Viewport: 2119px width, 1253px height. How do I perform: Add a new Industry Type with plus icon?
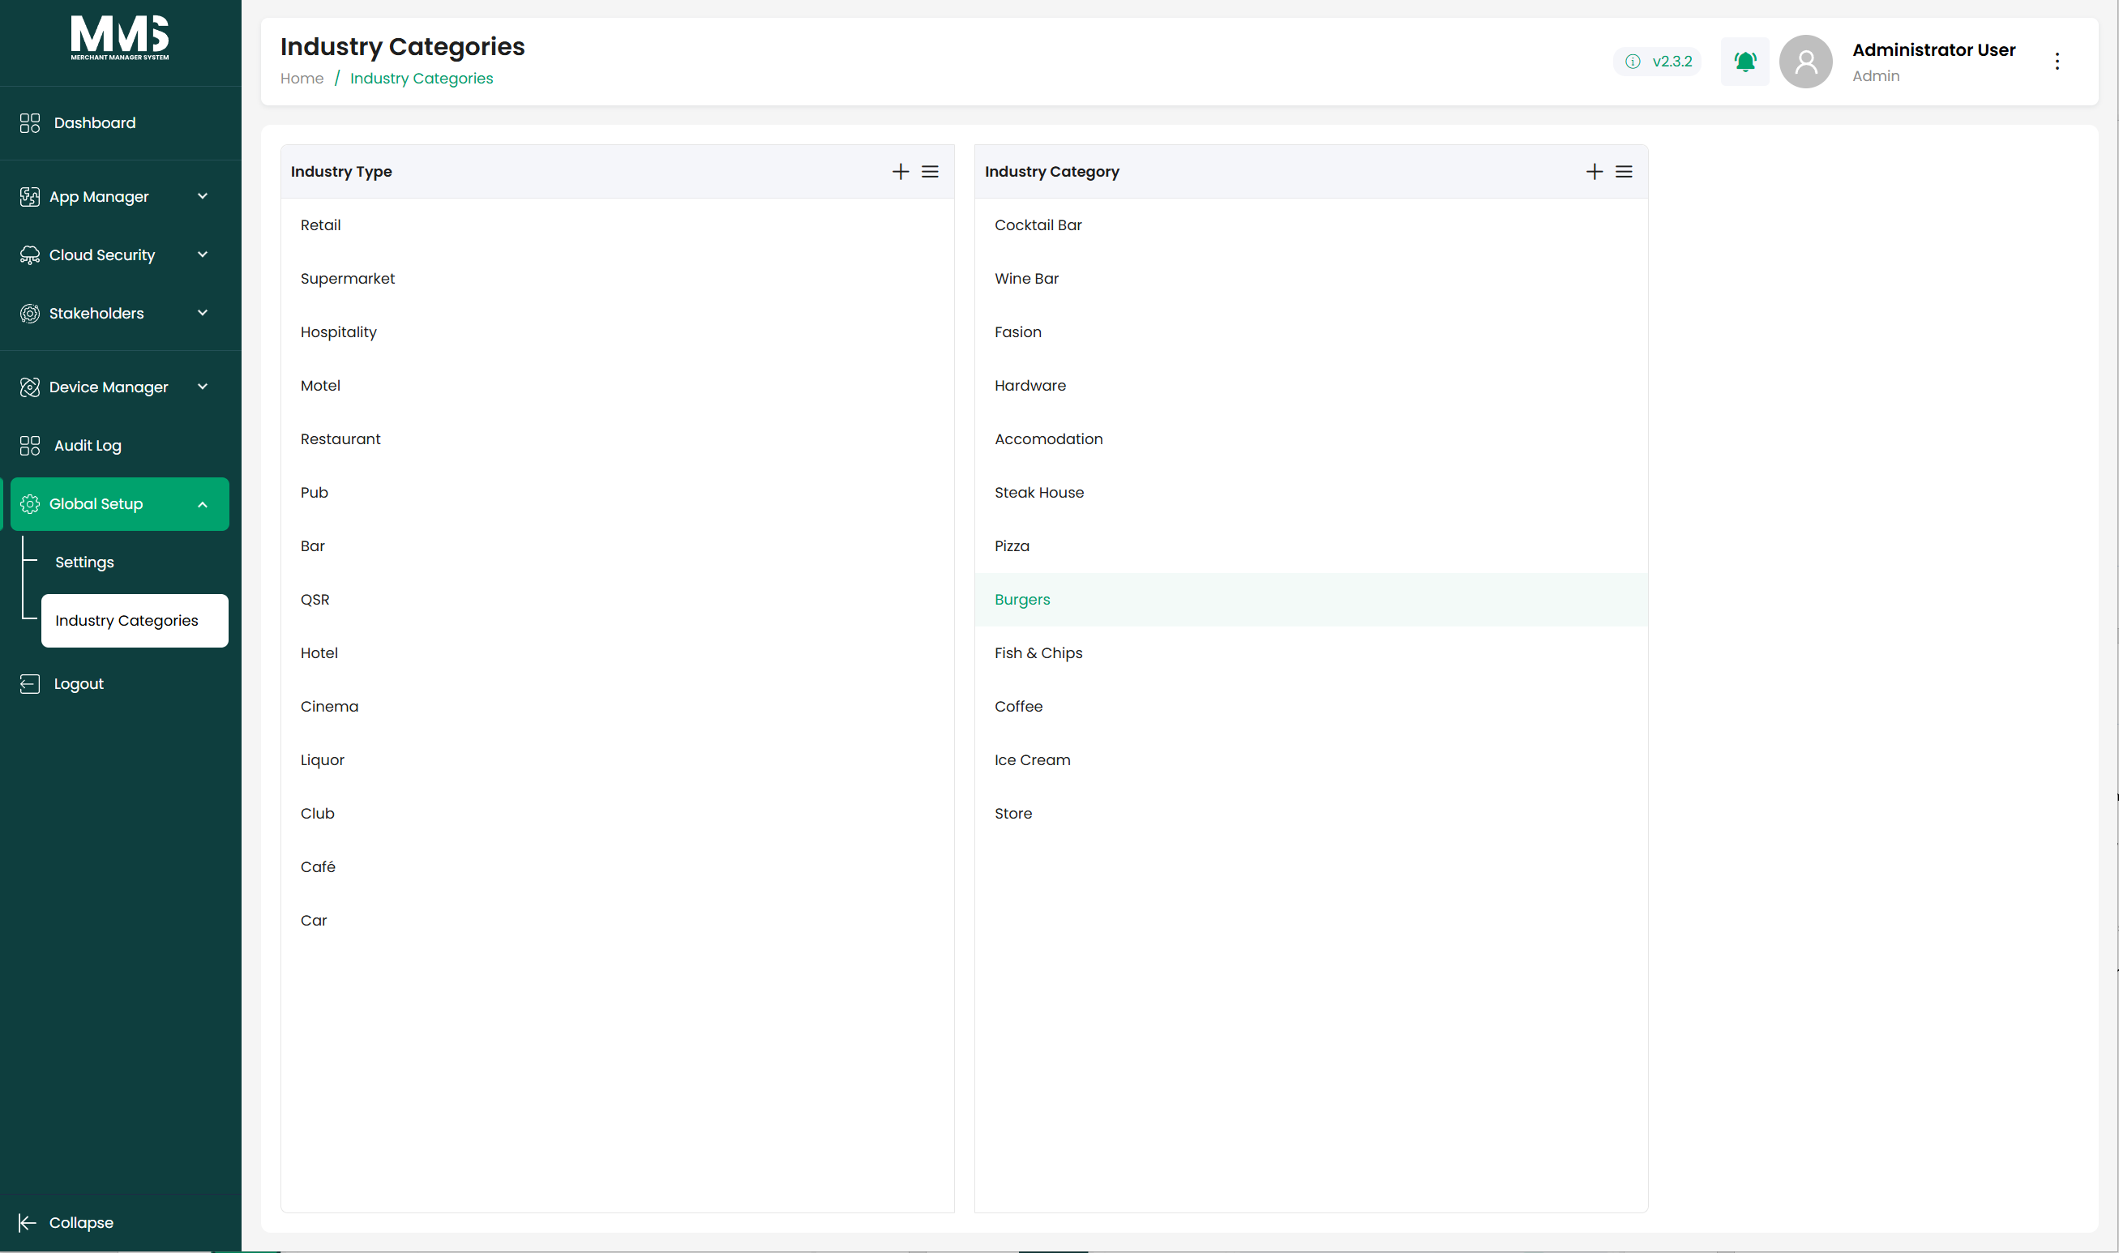[901, 171]
